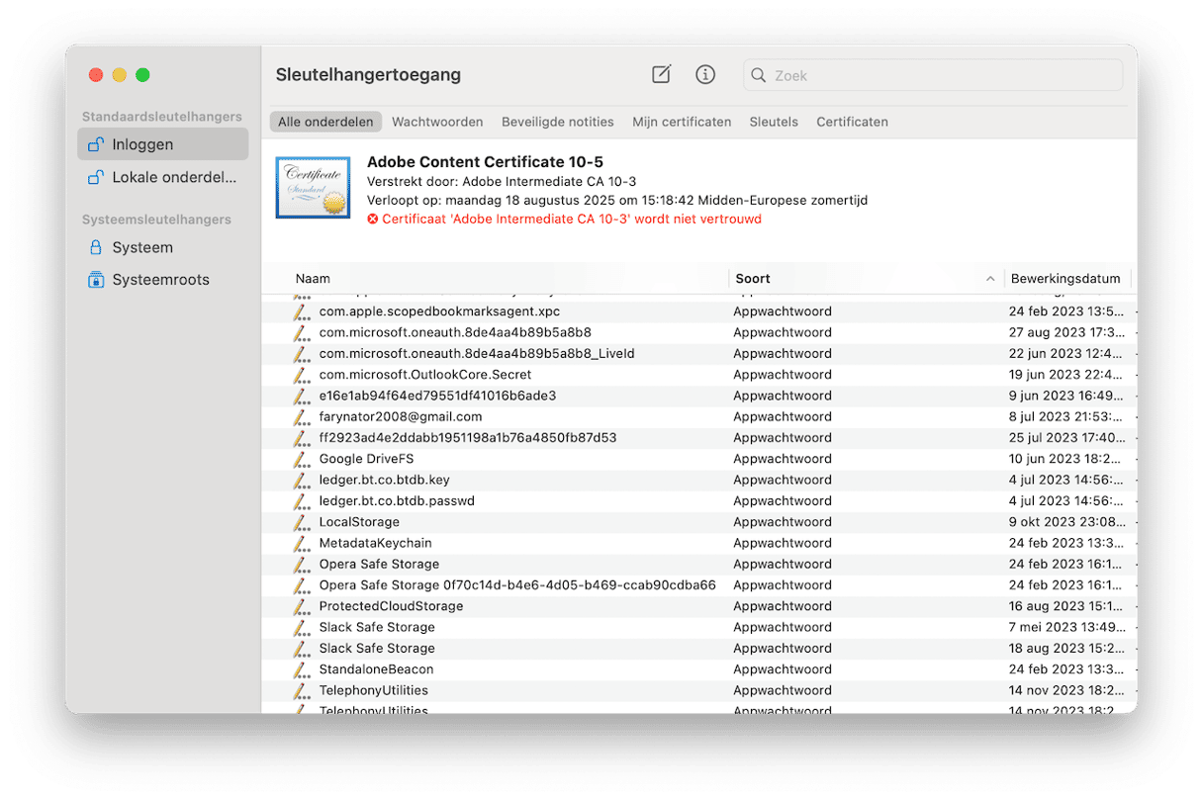Click the magnifying glass search icon

click(759, 75)
